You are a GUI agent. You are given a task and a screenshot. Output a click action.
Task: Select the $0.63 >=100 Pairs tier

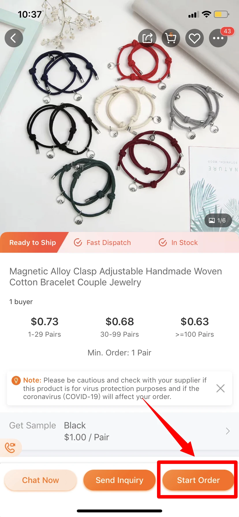point(195,327)
